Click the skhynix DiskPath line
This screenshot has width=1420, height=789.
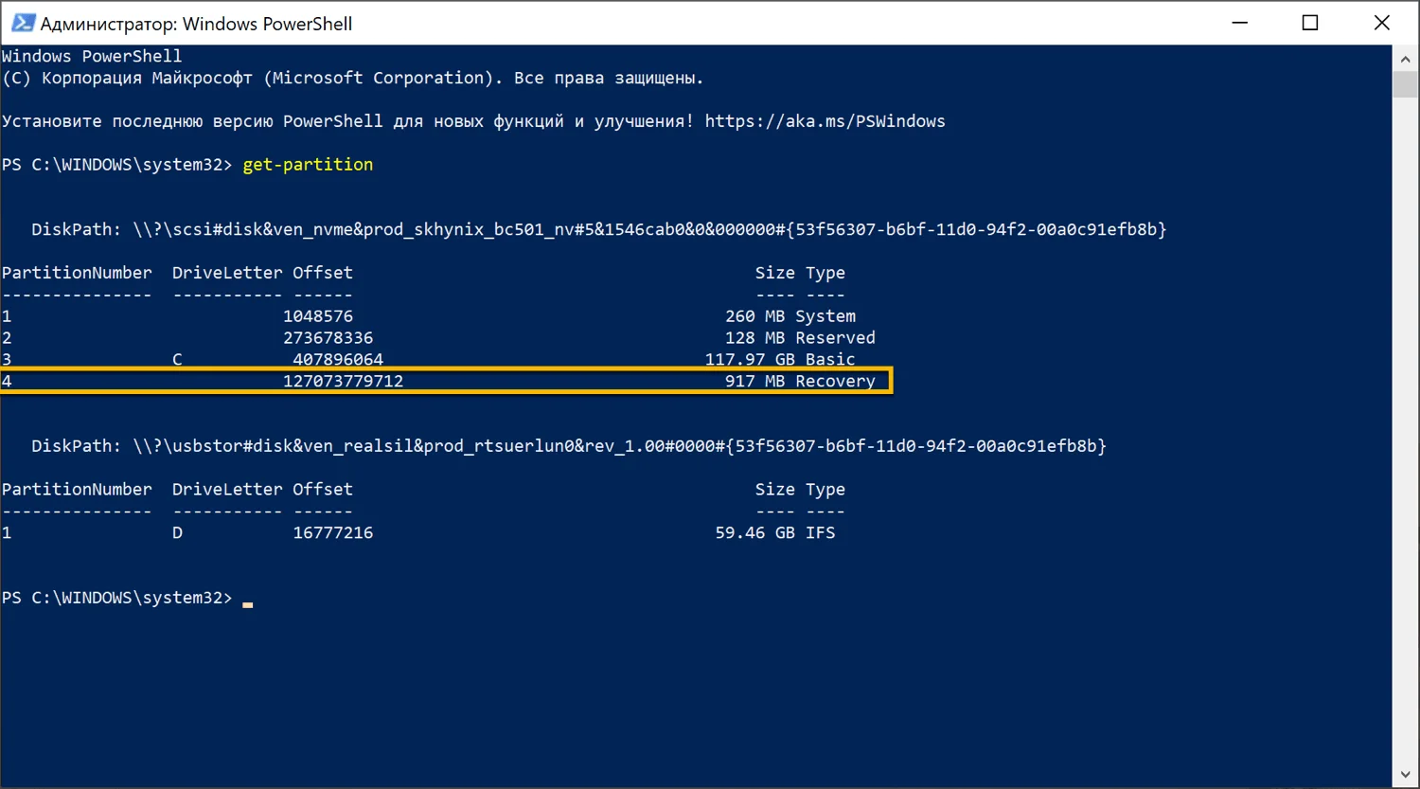tap(598, 229)
